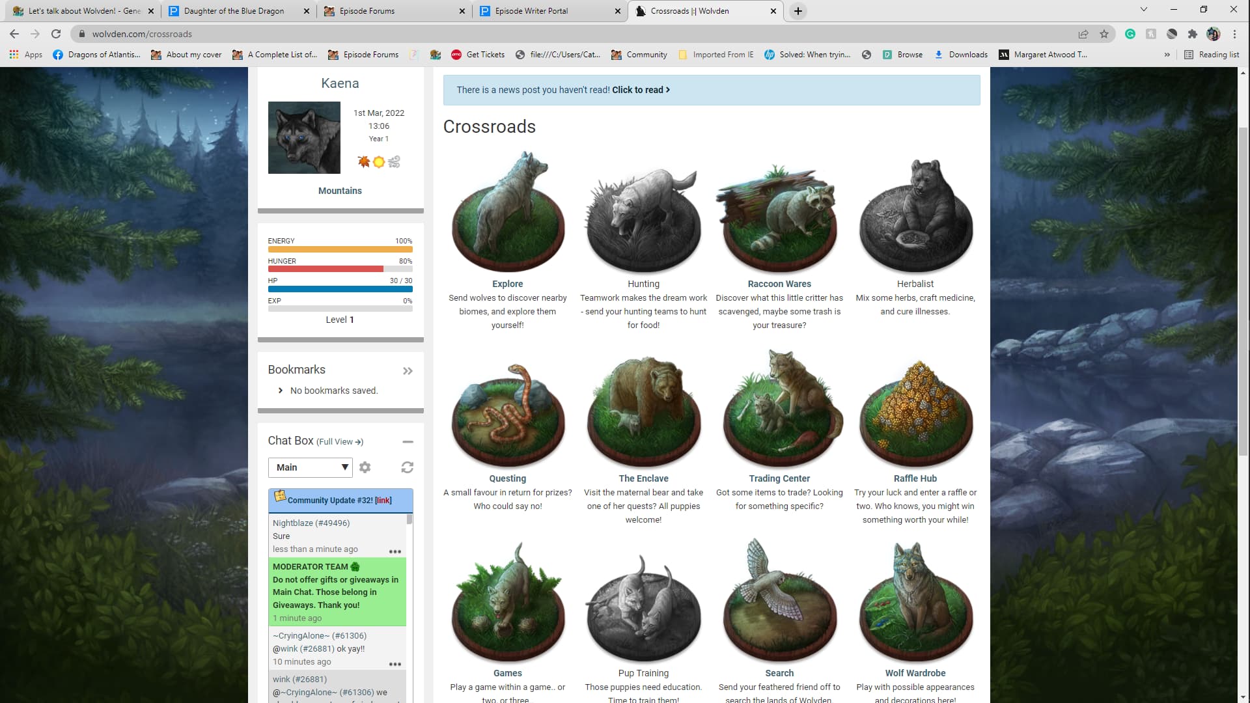Refresh the chat box
The height and width of the screenshot is (703, 1250).
pos(408,467)
